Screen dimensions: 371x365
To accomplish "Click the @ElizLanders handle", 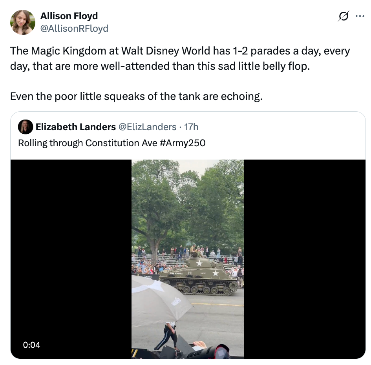I will point(147,127).
